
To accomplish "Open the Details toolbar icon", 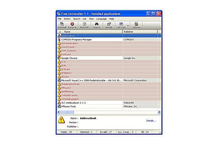I will click(109, 24).
